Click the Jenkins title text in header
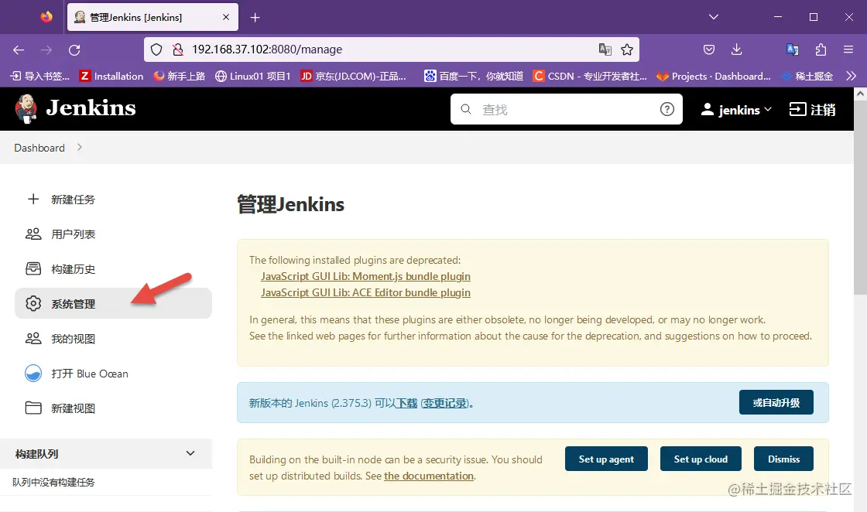 (x=91, y=108)
